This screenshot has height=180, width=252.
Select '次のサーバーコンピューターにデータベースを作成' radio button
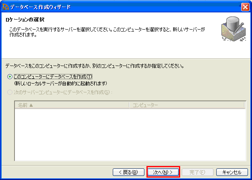click(x=10, y=92)
